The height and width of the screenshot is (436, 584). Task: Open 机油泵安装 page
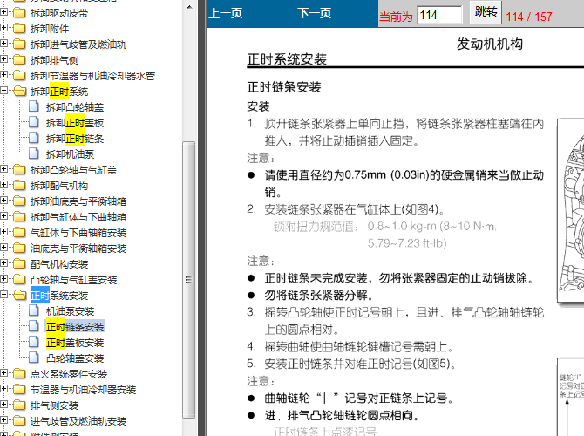(70, 311)
